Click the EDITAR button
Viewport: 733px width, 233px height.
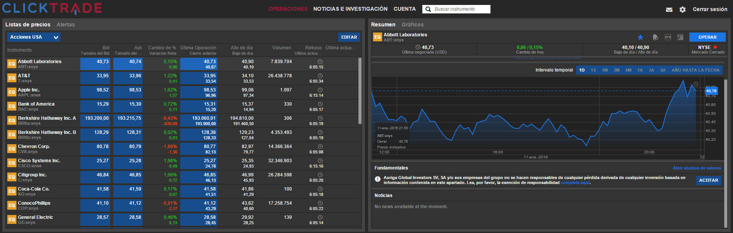coord(349,37)
